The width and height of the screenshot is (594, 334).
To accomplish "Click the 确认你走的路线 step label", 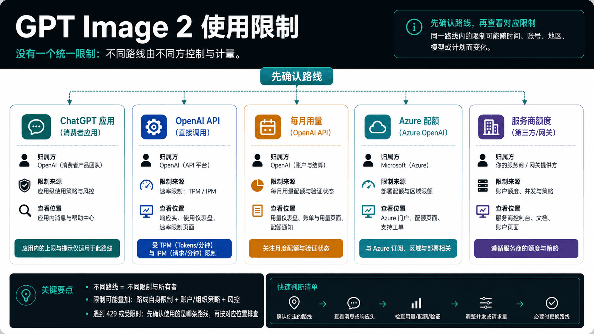I will click(x=294, y=316).
